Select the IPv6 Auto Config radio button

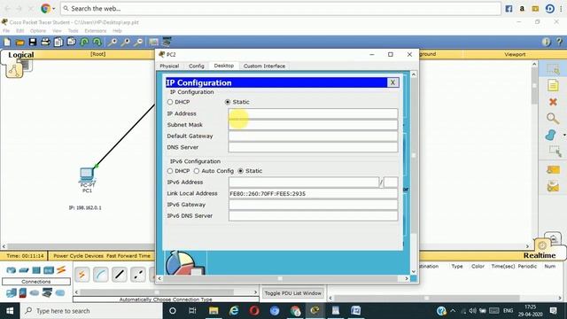(x=197, y=171)
